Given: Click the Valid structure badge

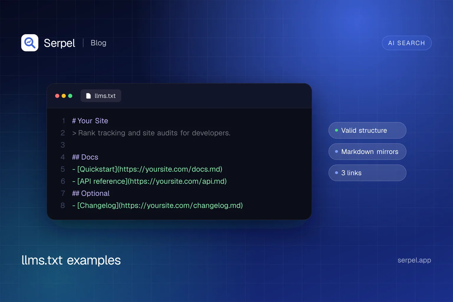Looking at the screenshot, I should [x=367, y=130].
